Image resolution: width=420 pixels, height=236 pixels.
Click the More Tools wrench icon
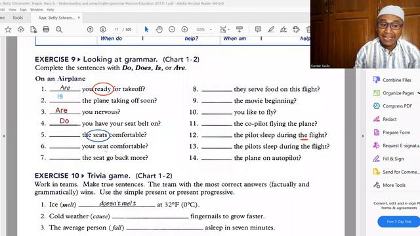376,185
